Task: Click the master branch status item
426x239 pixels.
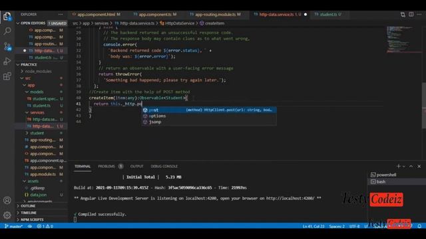Action: coord(13,226)
